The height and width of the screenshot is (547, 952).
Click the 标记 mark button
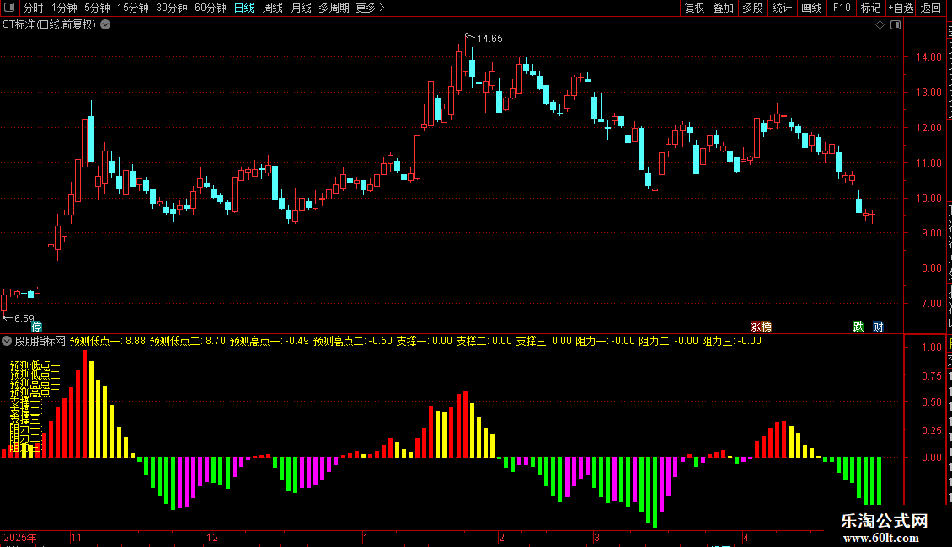(x=870, y=8)
